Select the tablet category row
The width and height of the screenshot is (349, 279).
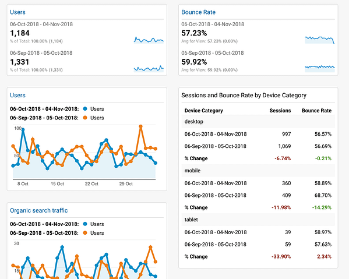coord(258,220)
